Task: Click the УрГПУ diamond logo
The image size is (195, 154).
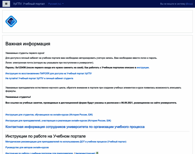Action: pos(11,22)
